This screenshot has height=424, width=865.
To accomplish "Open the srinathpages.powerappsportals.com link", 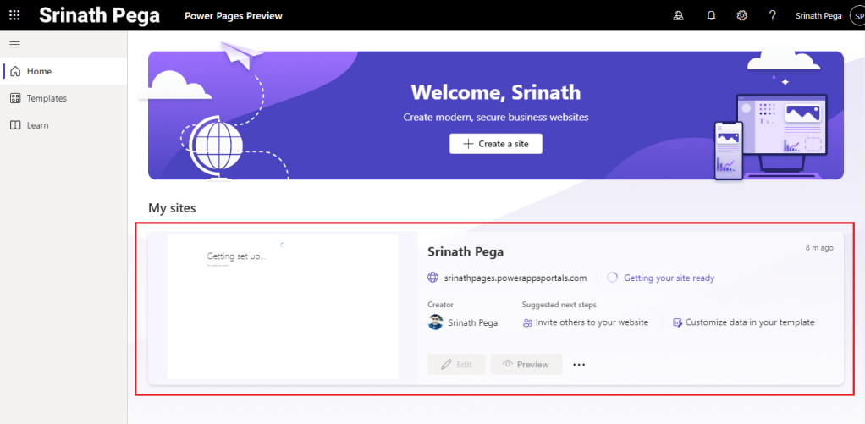I will tap(515, 278).
